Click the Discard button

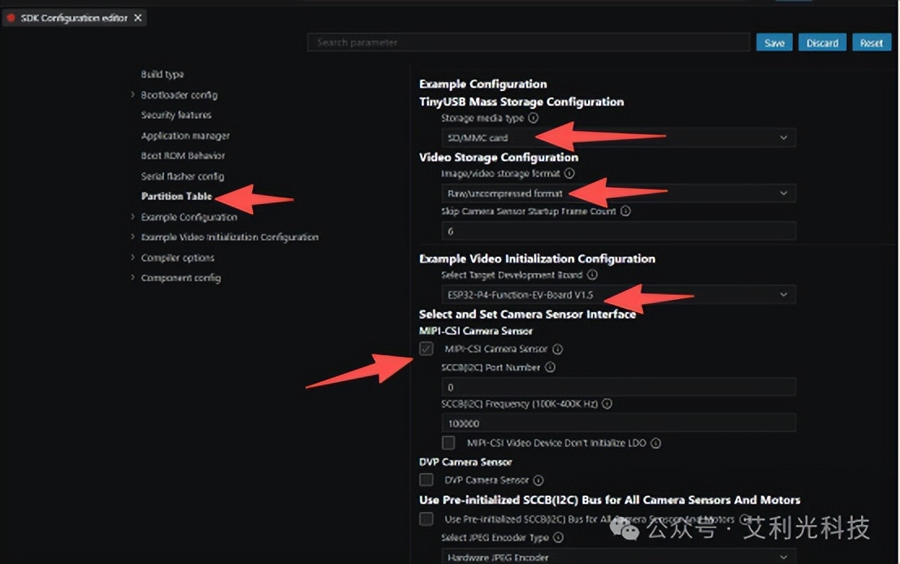coord(822,42)
